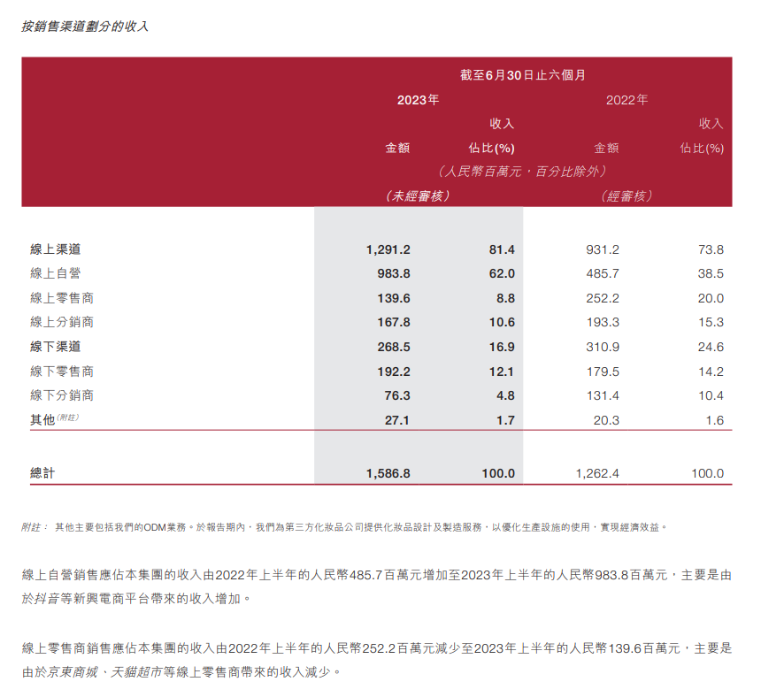The image size is (761, 697).
Task: Click the 總計 row label
Action: (42, 473)
